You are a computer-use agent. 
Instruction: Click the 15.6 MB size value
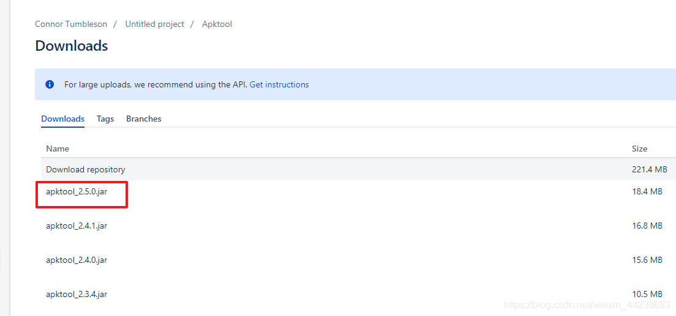[647, 260]
